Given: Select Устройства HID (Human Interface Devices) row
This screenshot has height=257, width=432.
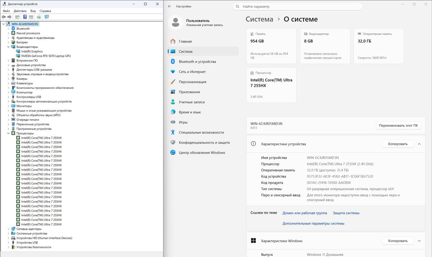Looking at the screenshot, I should pyautogui.click(x=44, y=238).
